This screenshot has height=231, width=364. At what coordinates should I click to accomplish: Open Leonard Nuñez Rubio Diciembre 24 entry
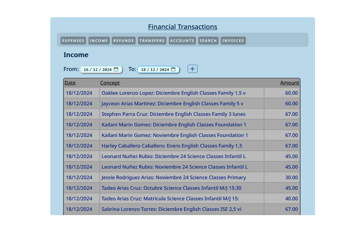[x=174, y=156]
